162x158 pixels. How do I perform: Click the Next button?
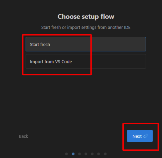coord(140,136)
